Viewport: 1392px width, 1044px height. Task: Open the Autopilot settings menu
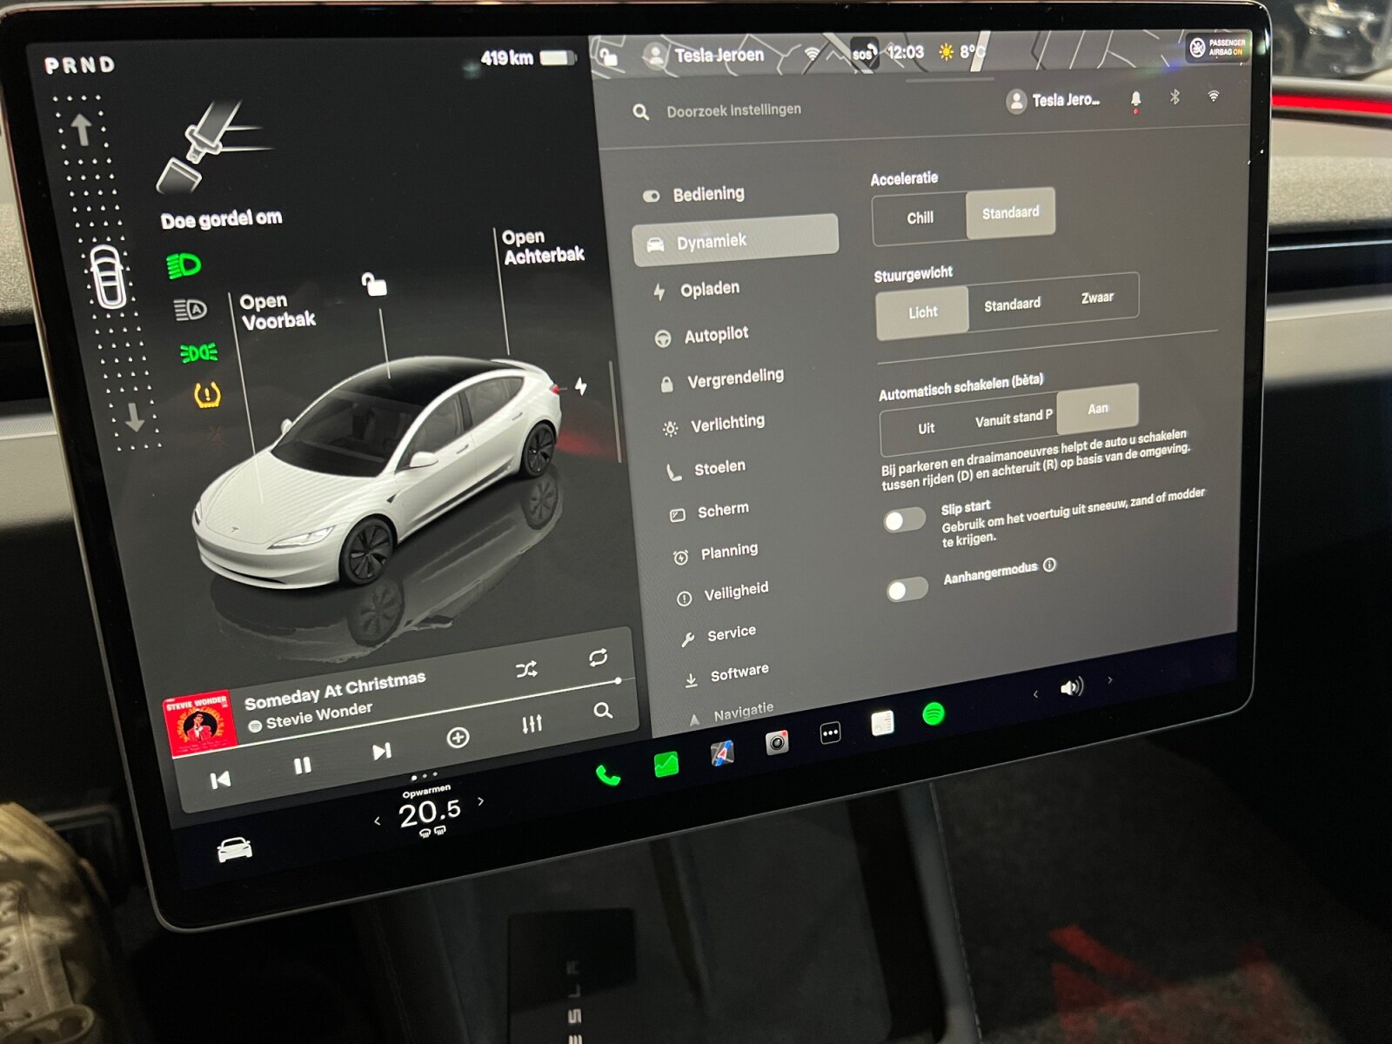(715, 335)
